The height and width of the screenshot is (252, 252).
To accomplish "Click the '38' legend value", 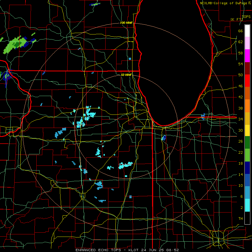I will pos(241,108).
